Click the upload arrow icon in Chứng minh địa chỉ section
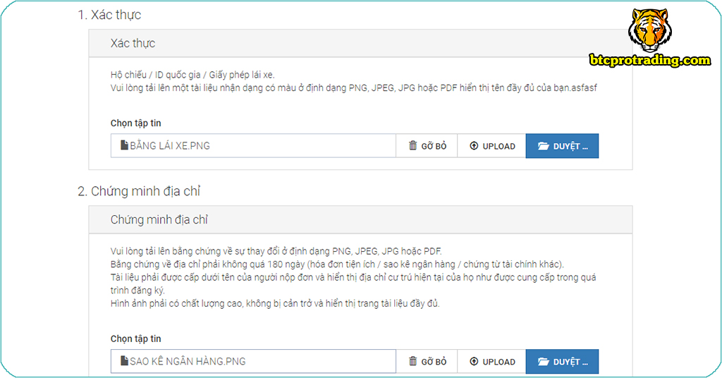 474,362
